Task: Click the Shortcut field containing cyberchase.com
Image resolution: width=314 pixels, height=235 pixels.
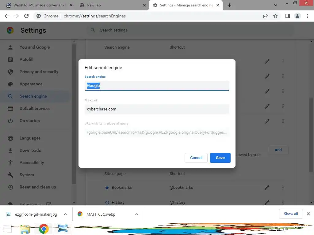Action: 157,109
